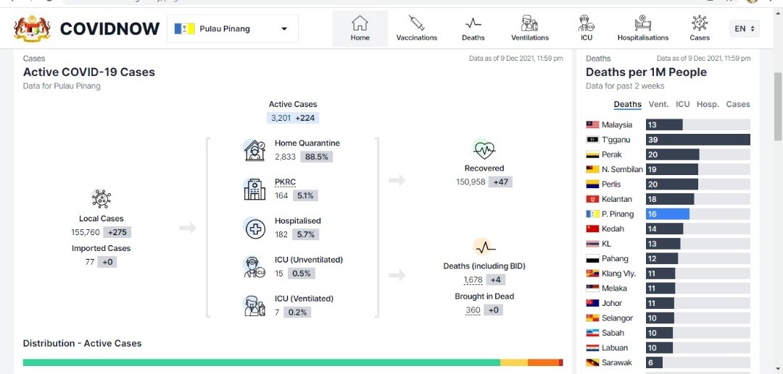
Task: Click the orange heartbeat icon above Deaths (including BID)
Action: tap(484, 247)
